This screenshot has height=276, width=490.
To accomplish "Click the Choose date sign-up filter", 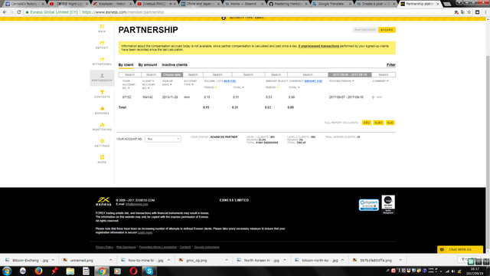I will tap(171, 74).
